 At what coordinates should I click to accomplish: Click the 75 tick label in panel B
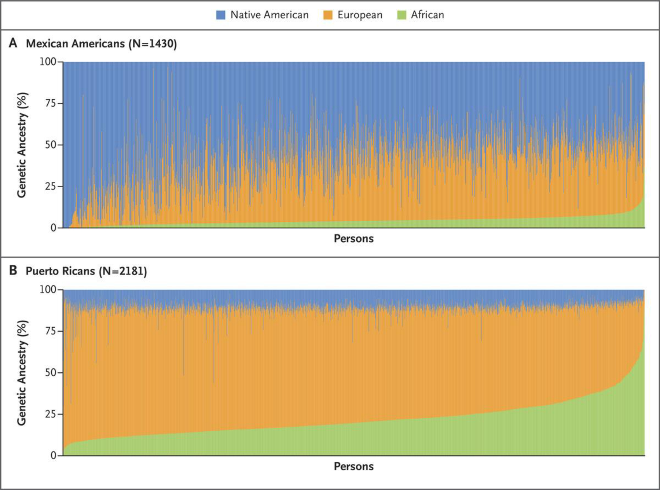(51, 331)
